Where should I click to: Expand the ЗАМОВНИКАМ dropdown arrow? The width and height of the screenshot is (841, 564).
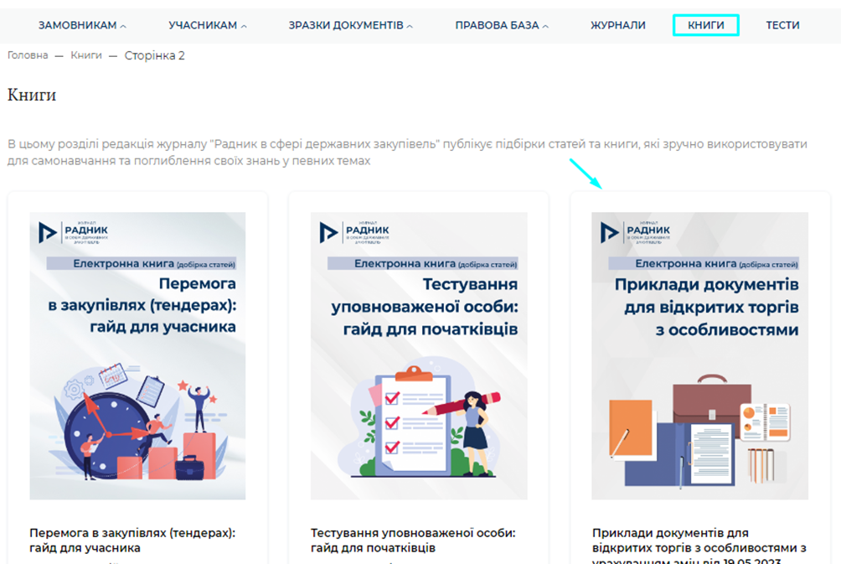click(x=123, y=26)
